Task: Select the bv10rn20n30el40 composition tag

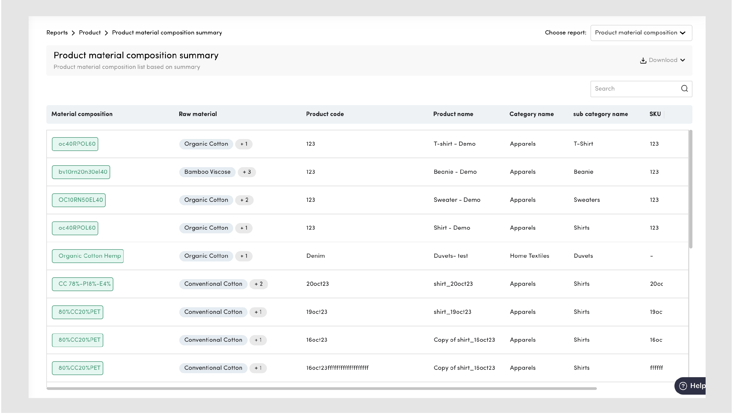Action: coord(81,172)
